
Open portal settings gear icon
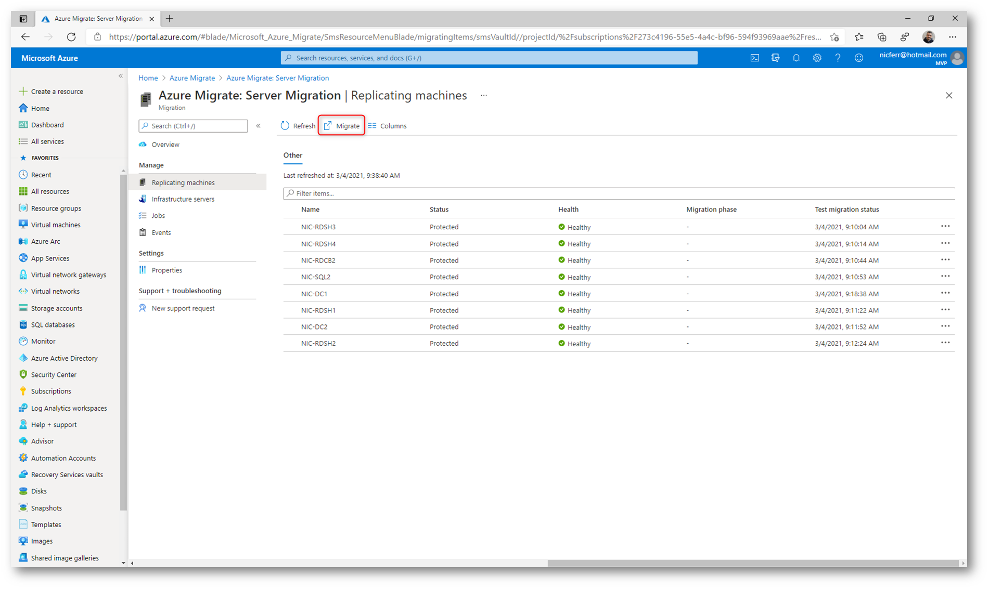coord(817,58)
